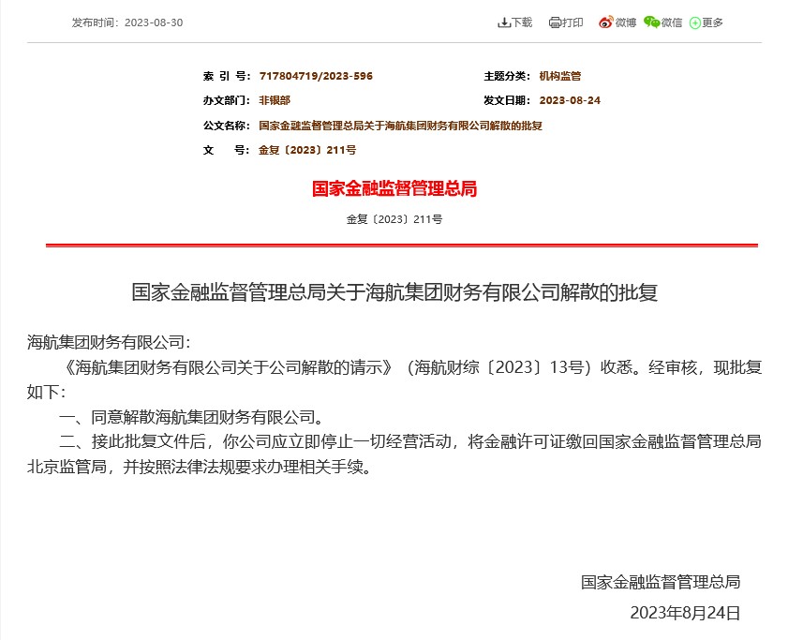Select the publish time 2023-08-30 text
Viewport: 788px width, 640px height.
(154, 22)
